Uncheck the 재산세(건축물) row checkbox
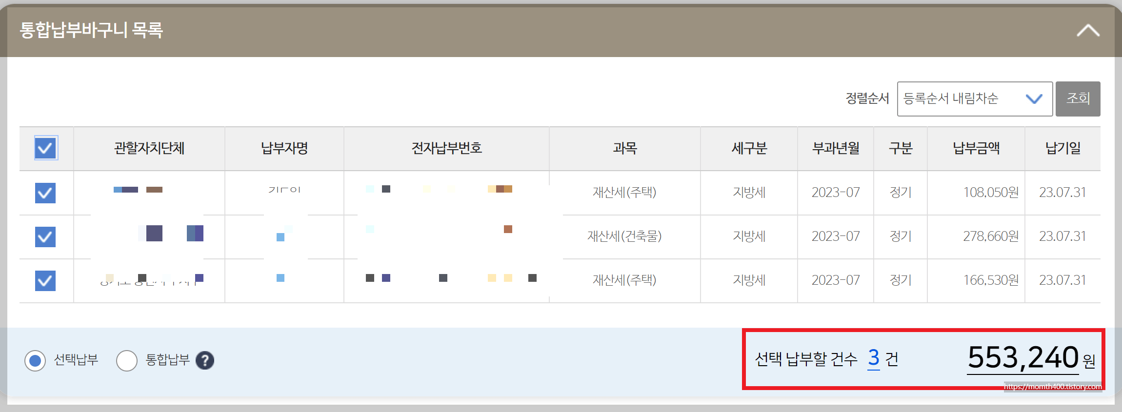 pyautogui.click(x=45, y=237)
